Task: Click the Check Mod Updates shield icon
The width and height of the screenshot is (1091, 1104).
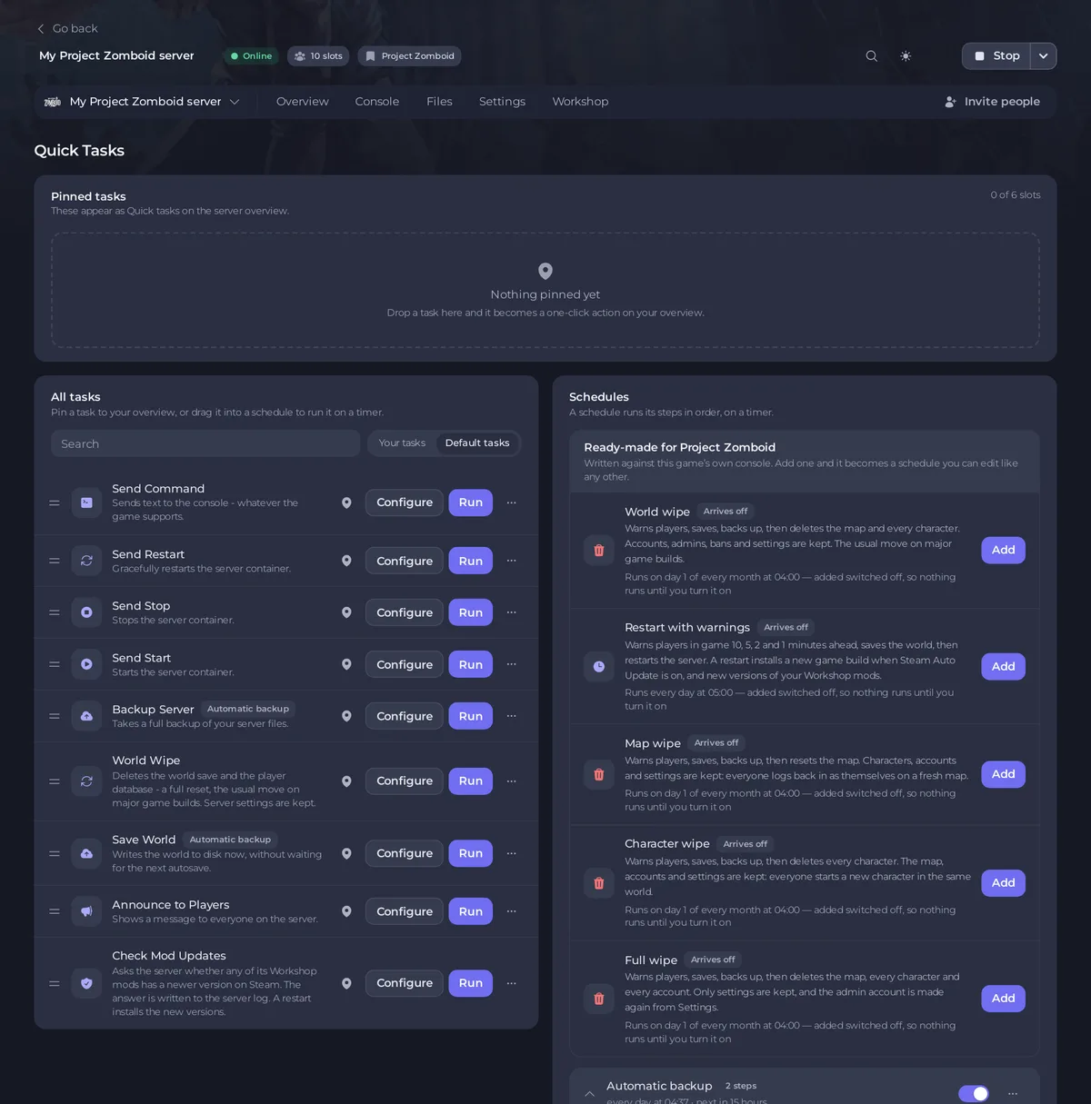Action: pyautogui.click(x=86, y=983)
